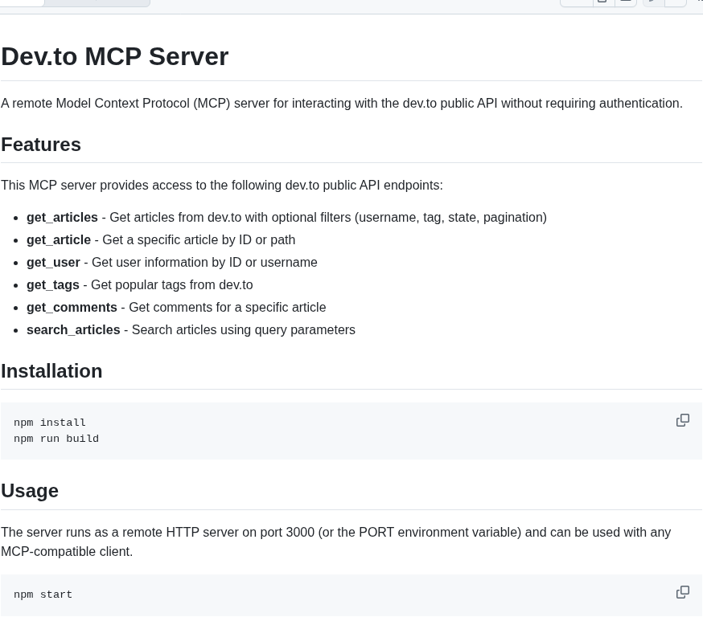The height and width of the screenshot is (617, 703).
Task: Click the 'npm run build' code line
Action: tap(56, 439)
